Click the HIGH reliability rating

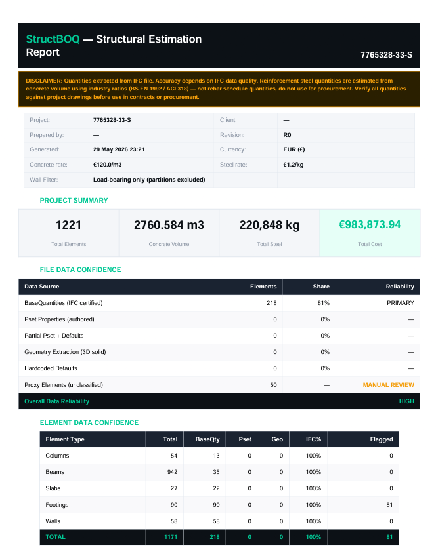tap(406, 401)
